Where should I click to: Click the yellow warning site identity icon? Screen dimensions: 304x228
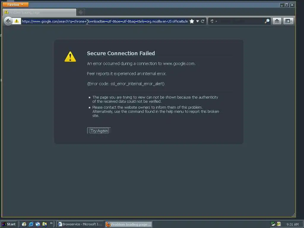point(17,21)
